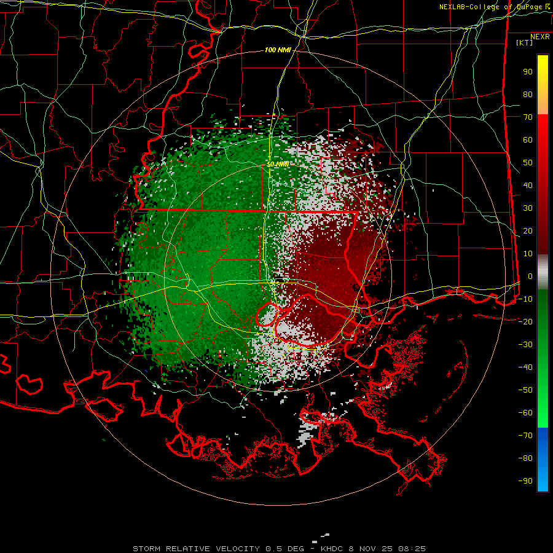Click the positive 10 label on the velocity scale
The height and width of the screenshot is (553, 553).
528,254
